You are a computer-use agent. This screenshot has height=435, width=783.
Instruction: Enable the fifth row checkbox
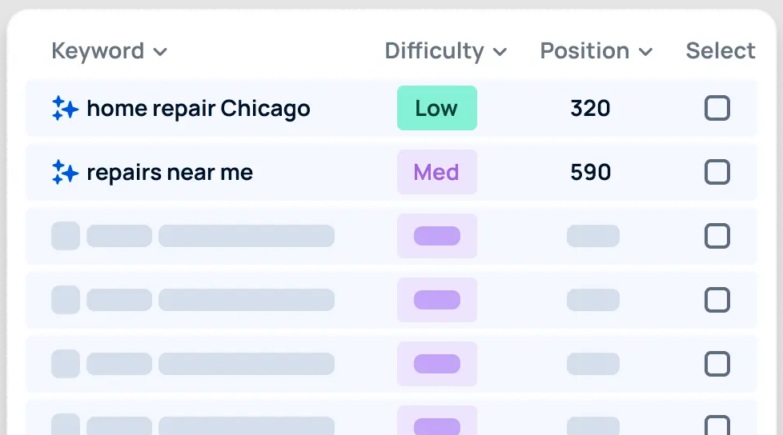pos(717,364)
